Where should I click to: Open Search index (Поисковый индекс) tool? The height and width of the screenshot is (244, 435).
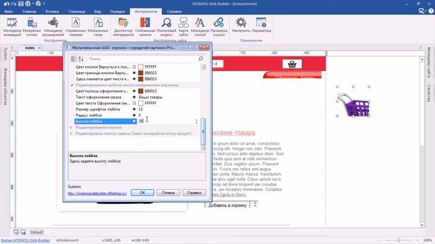[x=167, y=27]
